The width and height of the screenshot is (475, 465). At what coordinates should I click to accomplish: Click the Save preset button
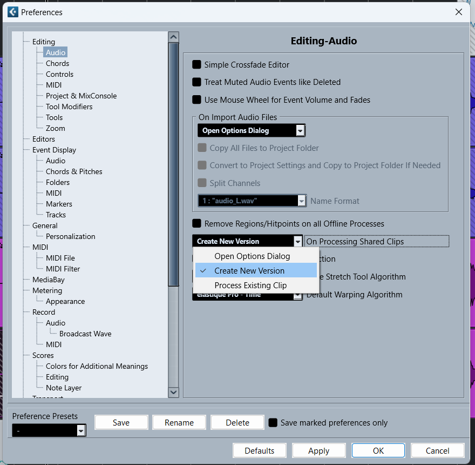(x=121, y=422)
